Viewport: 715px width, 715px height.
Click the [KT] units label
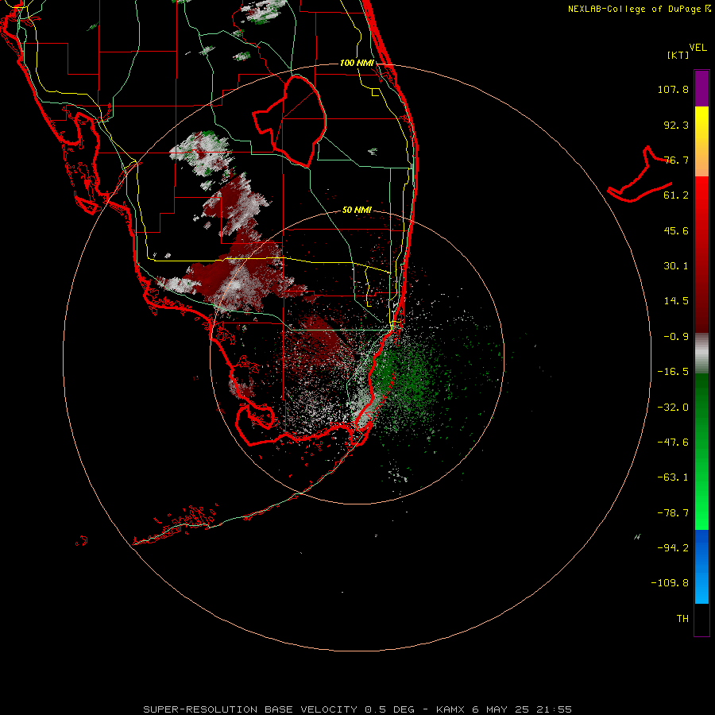point(678,55)
